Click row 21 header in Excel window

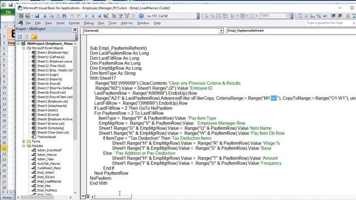click(x=4, y=148)
